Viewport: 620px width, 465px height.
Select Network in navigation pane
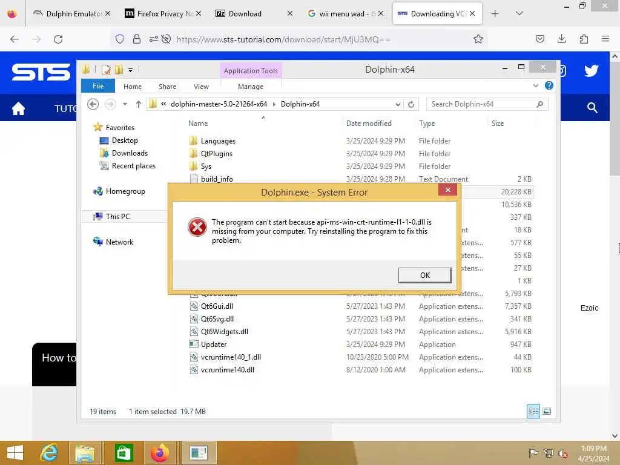[x=119, y=242]
